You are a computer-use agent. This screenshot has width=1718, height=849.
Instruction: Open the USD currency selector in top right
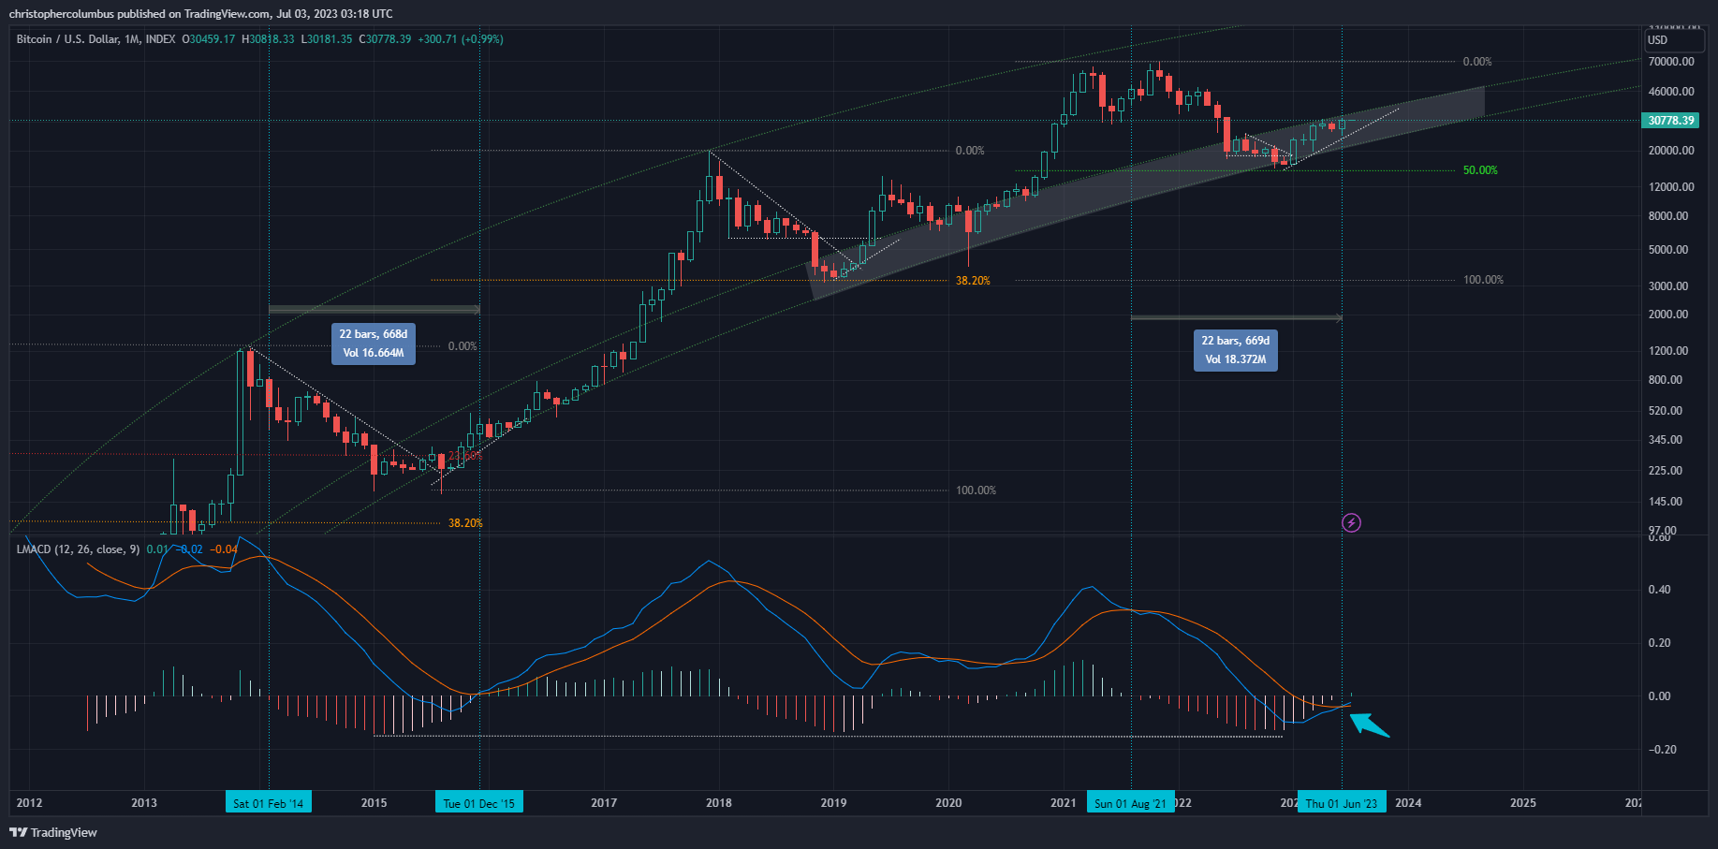coord(1675,40)
